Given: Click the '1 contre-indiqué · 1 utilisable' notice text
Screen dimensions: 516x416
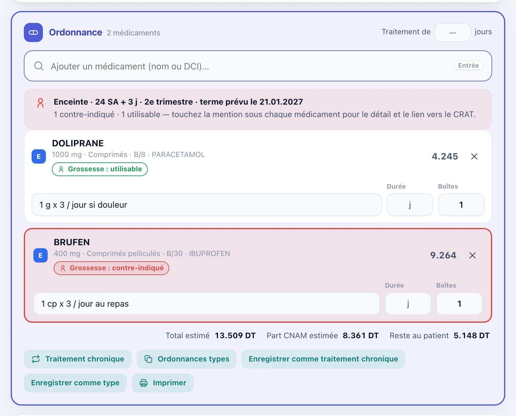Looking at the screenshot, I should 265,114.
